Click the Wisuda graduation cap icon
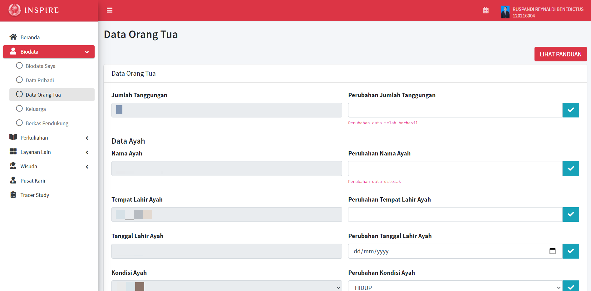Screen dimensions: 591x291 pos(13,166)
